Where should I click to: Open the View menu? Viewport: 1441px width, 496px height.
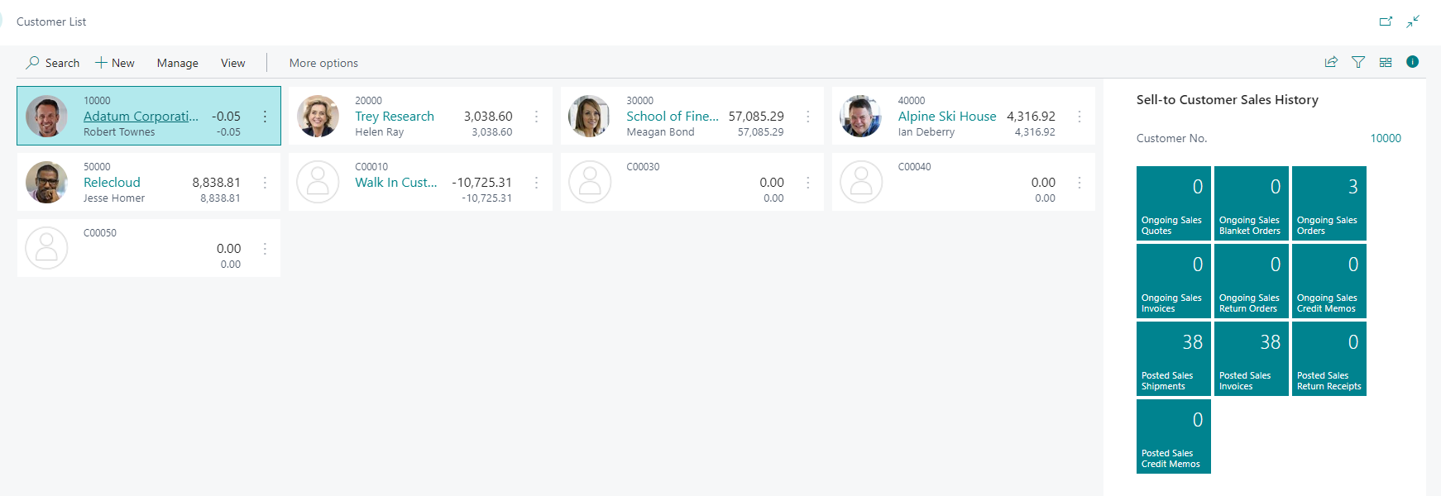coord(232,63)
